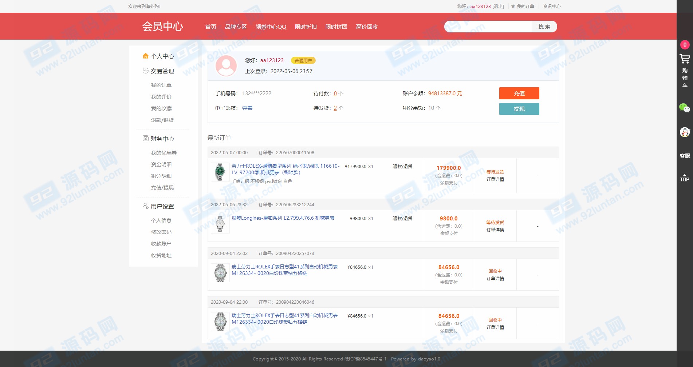Click the WeChat icon on right sidebar
693x367 pixels.
coord(685,108)
